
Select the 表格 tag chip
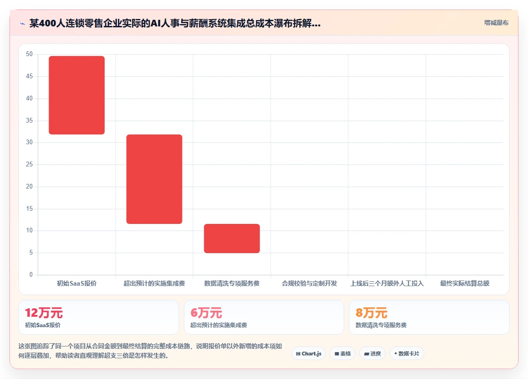click(342, 354)
